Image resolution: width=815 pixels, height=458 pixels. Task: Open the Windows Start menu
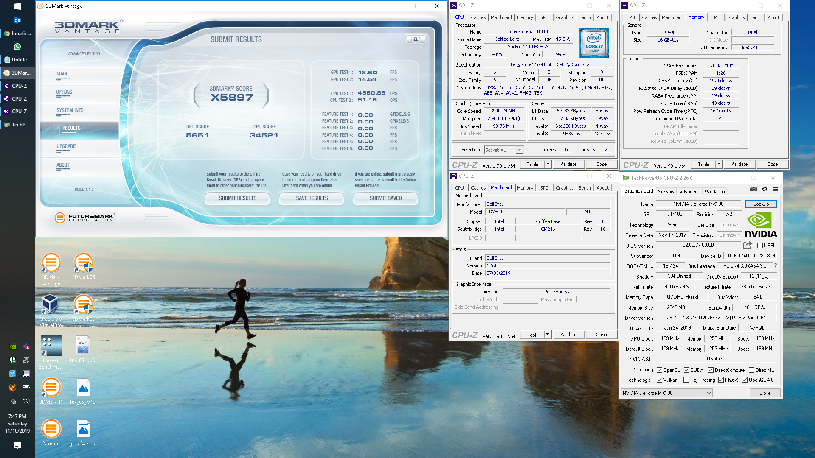(x=17, y=6)
